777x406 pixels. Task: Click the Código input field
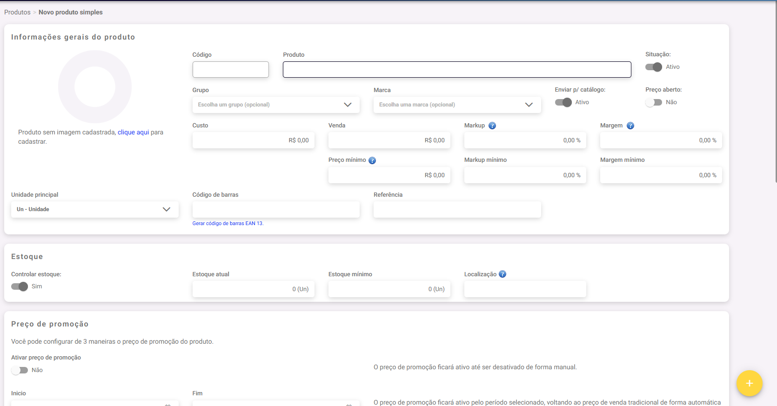tap(230, 70)
